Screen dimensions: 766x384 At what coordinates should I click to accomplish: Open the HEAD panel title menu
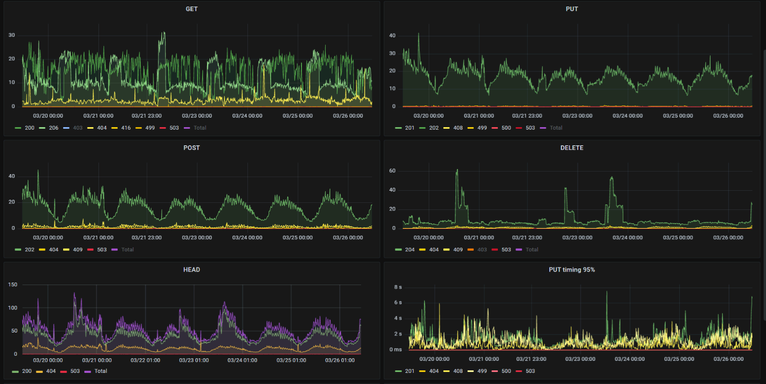pos(191,269)
